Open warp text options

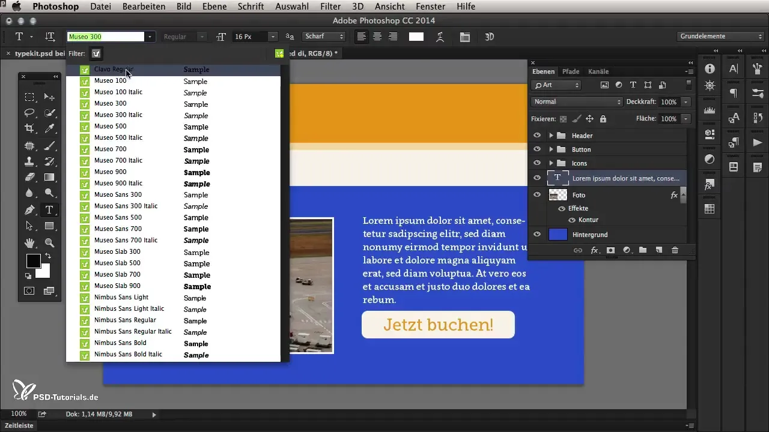pyautogui.click(x=440, y=37)
